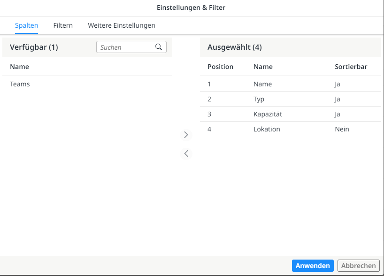The height and width of the screenshot is (276, 384).
Task: Apply changes with the Anwenden button
Action: [313, 265]
